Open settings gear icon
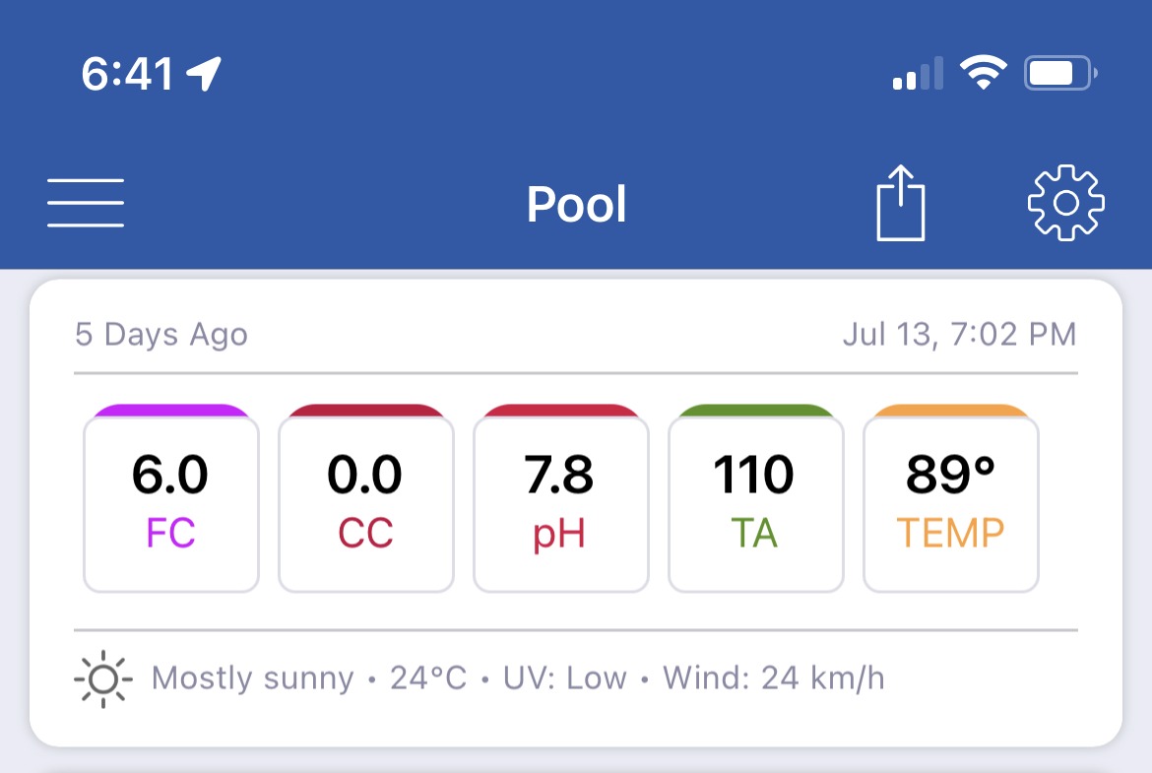Viewport: 1152px width, 773px height. (x=1066, y=203)
